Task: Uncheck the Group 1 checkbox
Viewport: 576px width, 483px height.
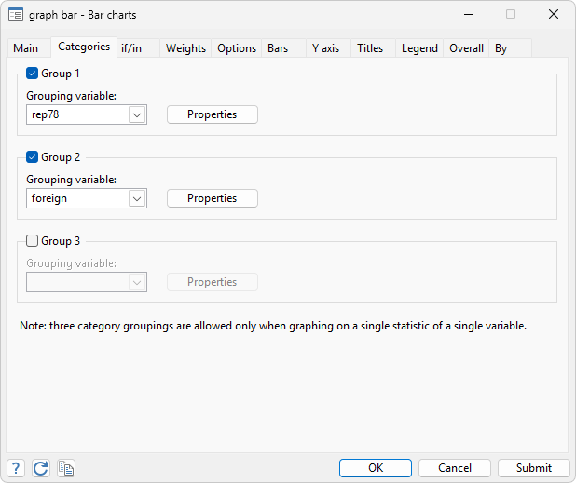Action: click(33, 74)
